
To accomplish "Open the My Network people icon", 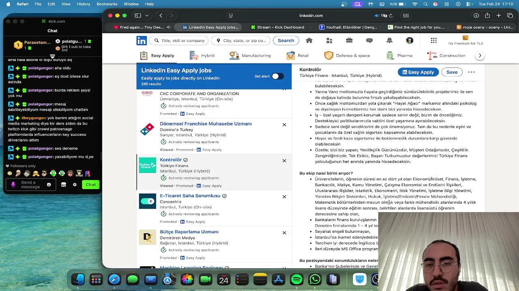I will point(329,40).
